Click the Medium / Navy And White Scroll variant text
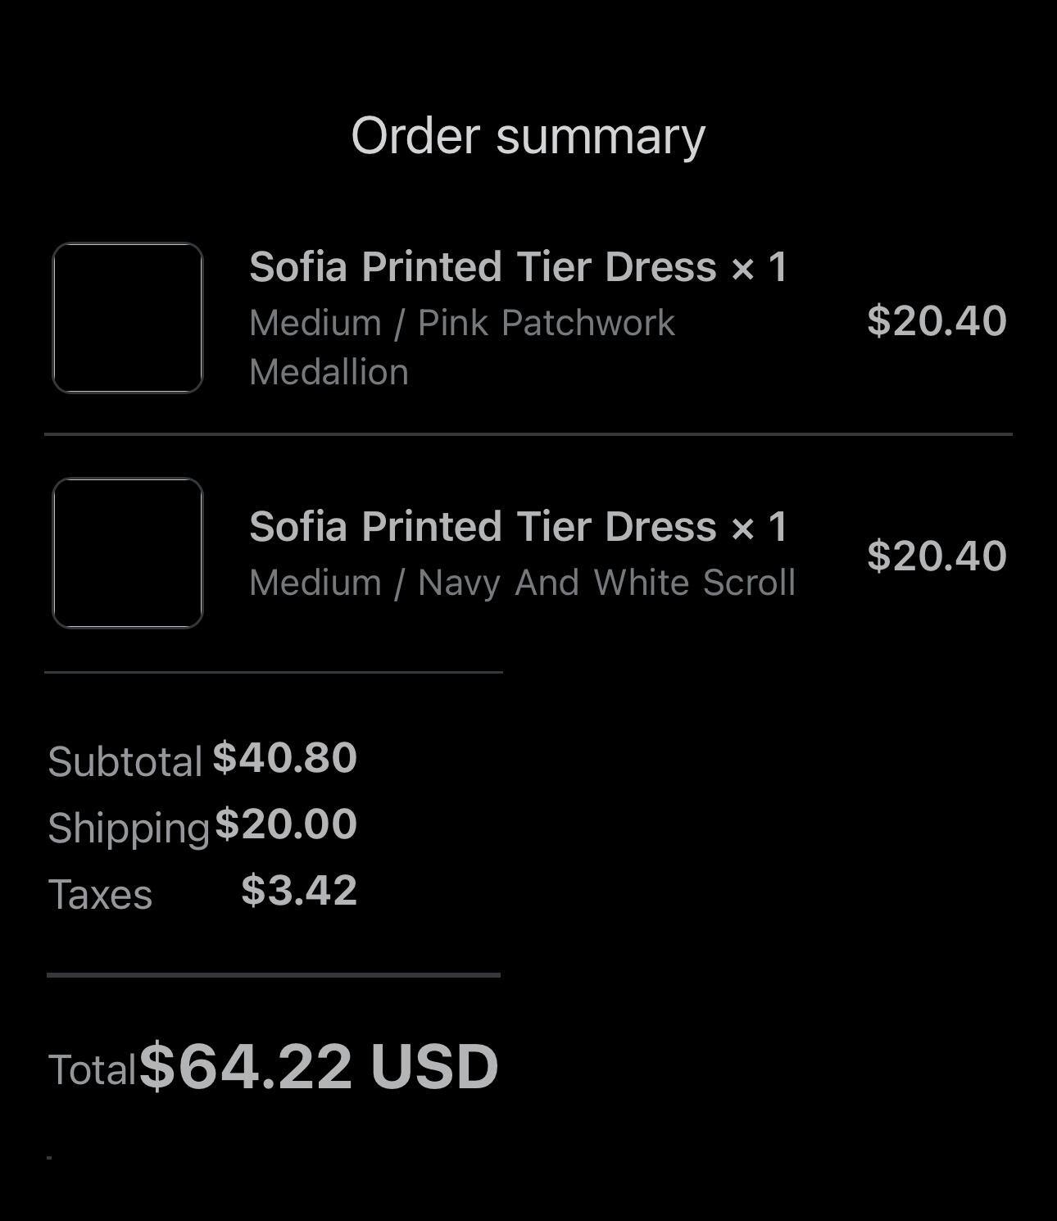Viewport: 1057px width, 1221px height. tap(522, 583)
